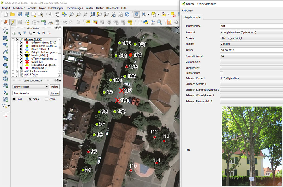283x187 pixels.
Task: Click the Update button
Action: pyautogui.click(x=55, y=93)
